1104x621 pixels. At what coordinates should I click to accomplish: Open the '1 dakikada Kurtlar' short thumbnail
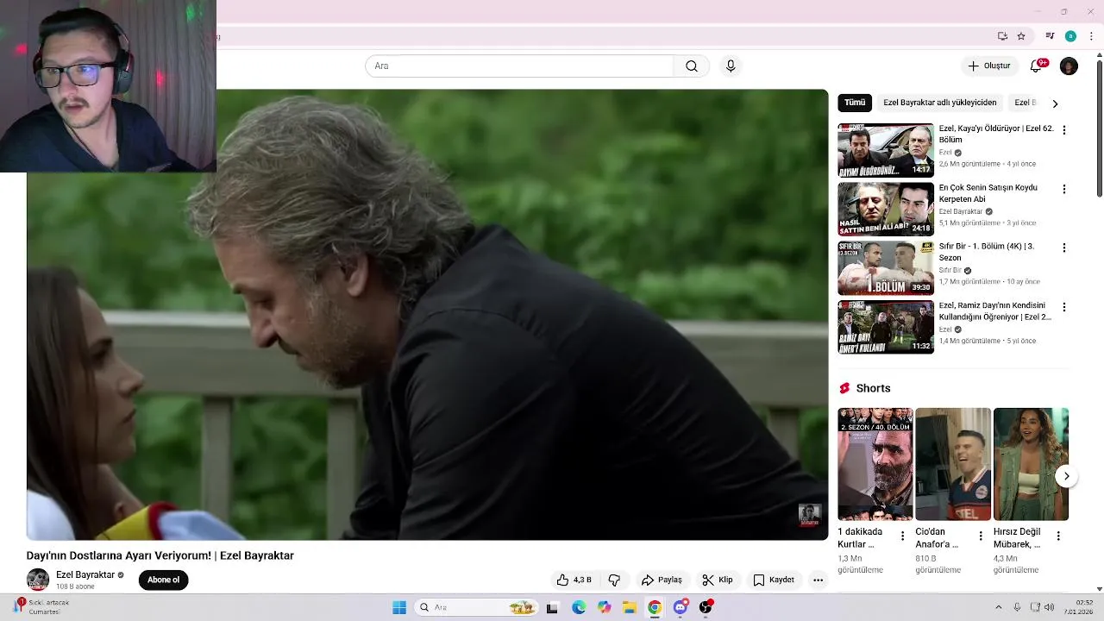point(875,464)
